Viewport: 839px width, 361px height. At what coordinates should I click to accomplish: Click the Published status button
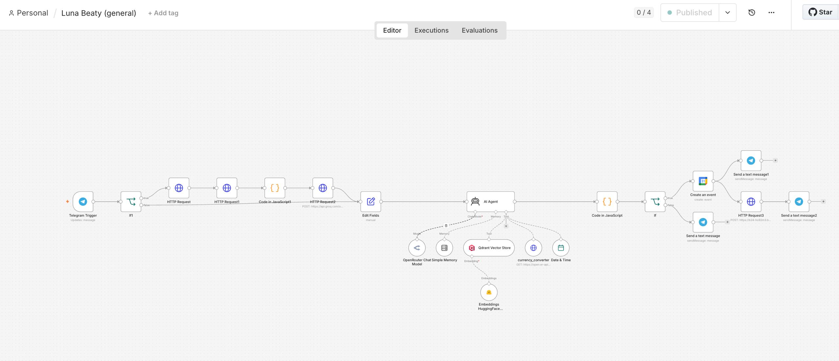click(x=690, y=12)
